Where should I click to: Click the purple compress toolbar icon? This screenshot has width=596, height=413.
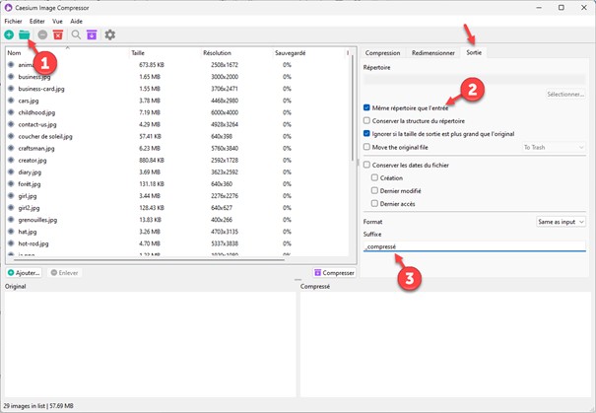[x=92, y=34]
